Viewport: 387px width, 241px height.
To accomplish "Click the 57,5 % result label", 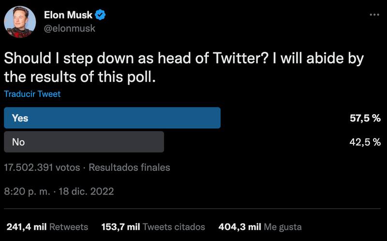I will click(x=365, y=118).
